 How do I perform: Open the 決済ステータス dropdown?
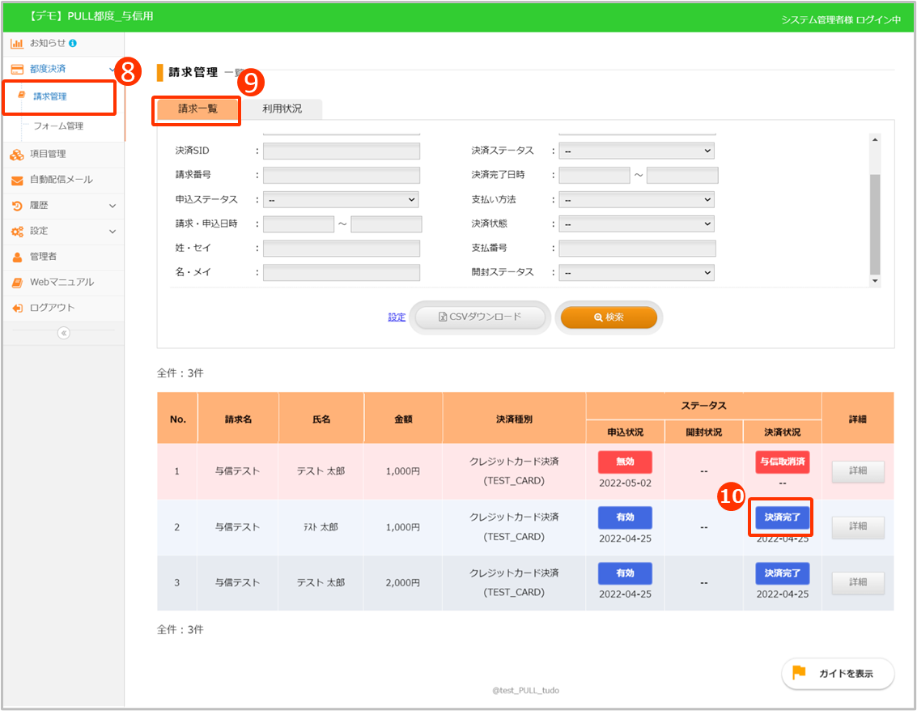pos(637,151)
